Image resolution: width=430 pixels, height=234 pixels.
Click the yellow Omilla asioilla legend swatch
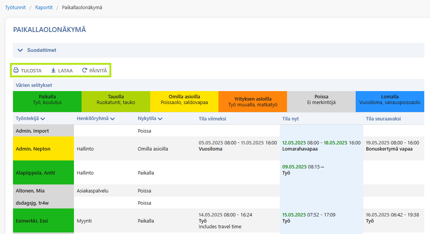coord(184,102)
